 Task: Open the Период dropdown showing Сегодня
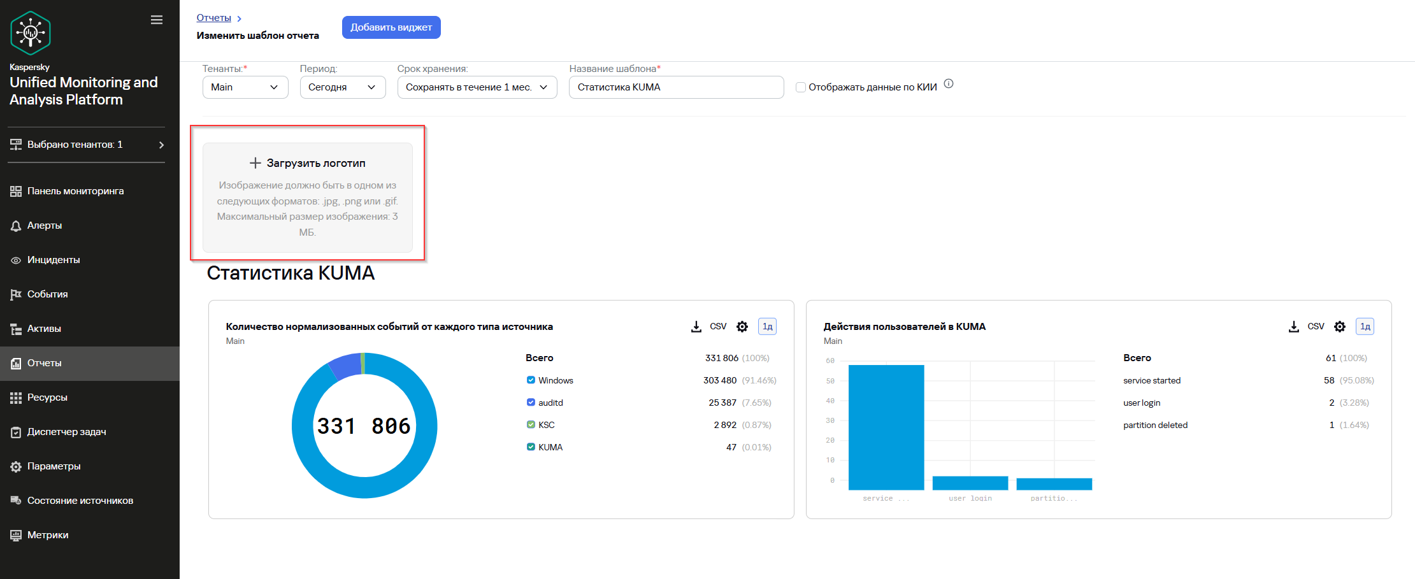coord(343,87)
